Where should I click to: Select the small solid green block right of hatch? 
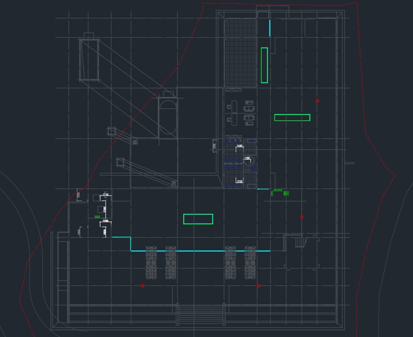point(285,193)
